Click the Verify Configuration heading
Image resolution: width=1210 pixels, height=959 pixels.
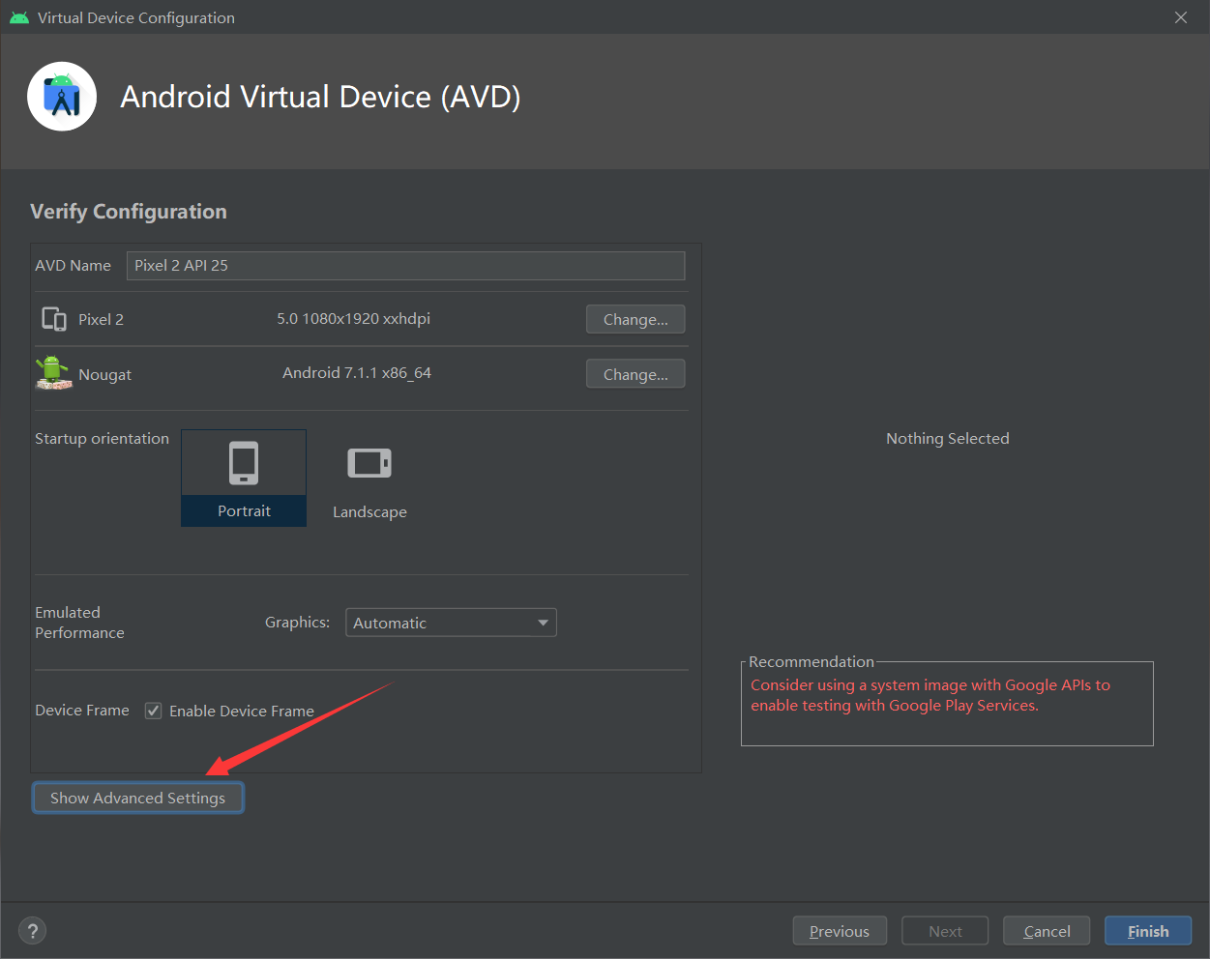click(x=129, y=212)
